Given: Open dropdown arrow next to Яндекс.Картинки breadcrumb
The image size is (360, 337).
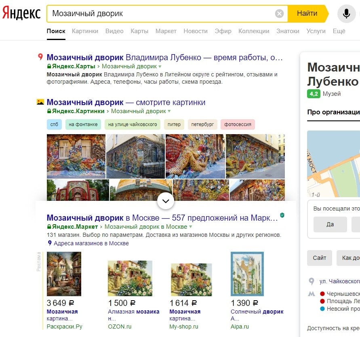Looking at the screenshot, I should tap(169, 111).
